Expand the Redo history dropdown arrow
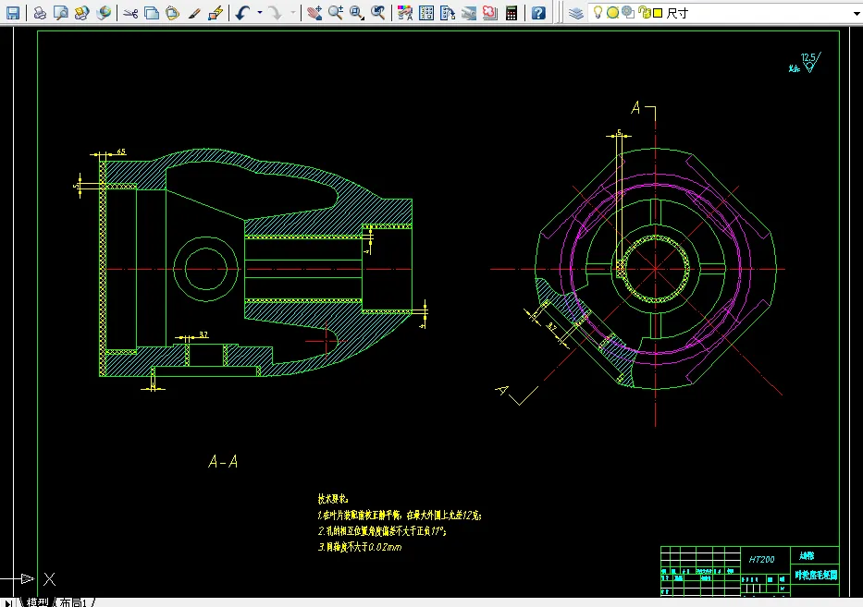 (x=293, y=13)
